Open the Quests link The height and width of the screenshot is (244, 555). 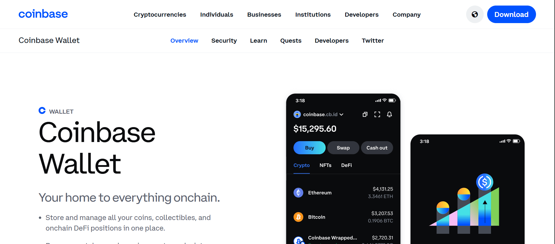click(291, 41)
